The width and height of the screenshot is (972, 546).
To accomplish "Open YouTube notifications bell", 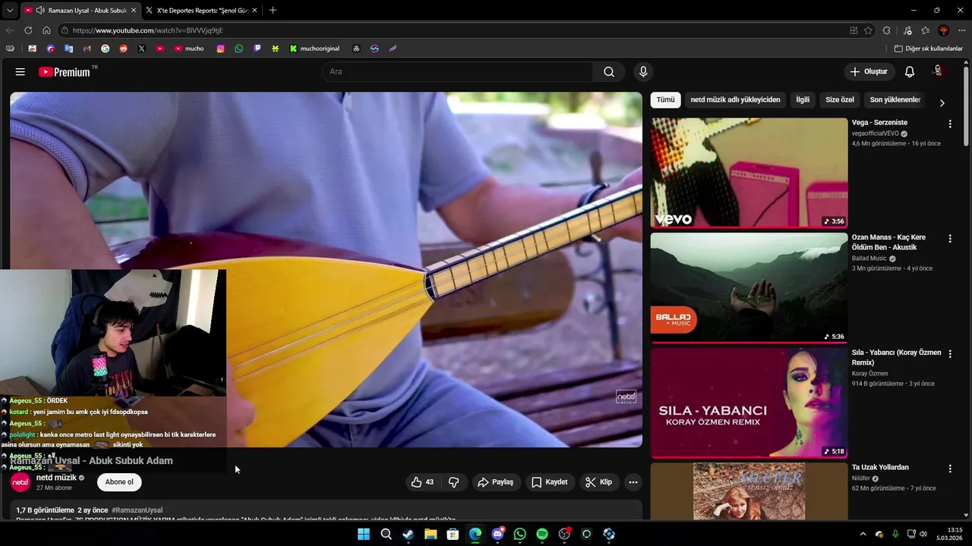I will click(910, 72).
